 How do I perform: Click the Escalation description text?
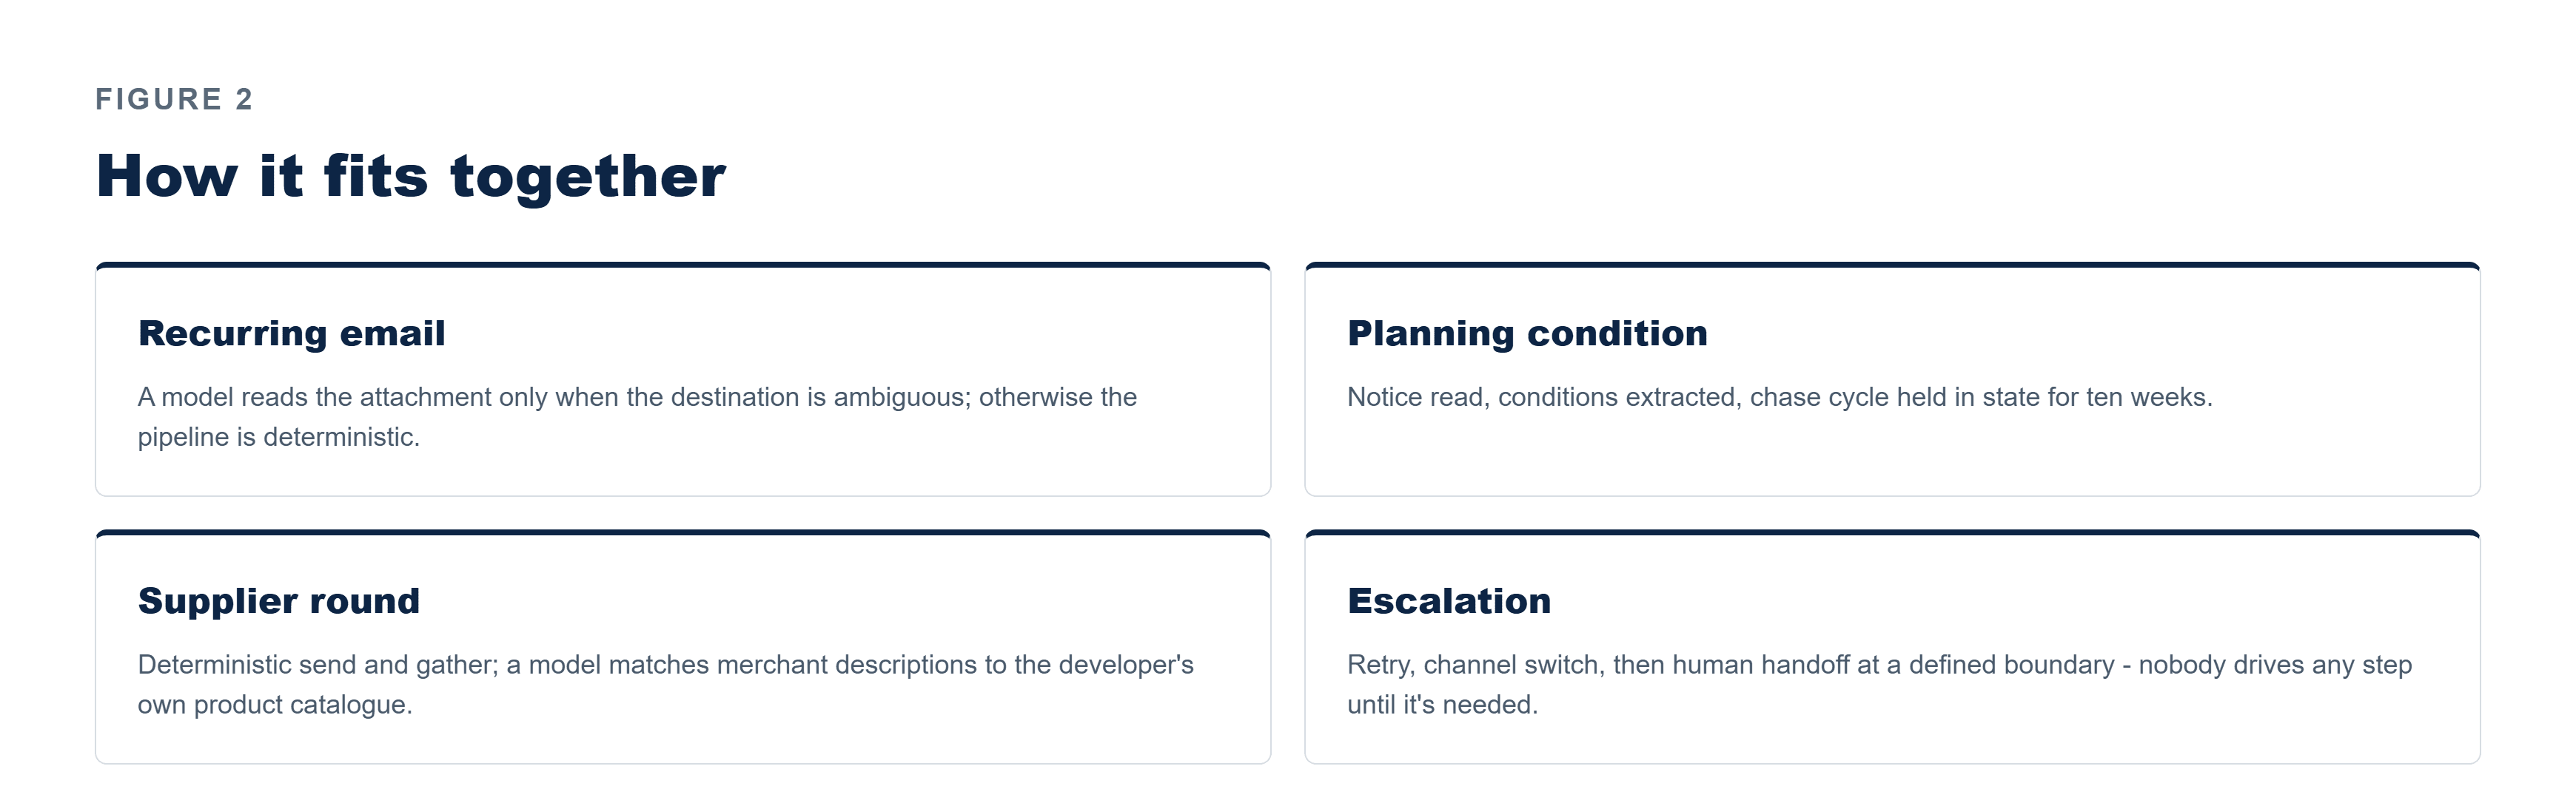point(1879,684)
